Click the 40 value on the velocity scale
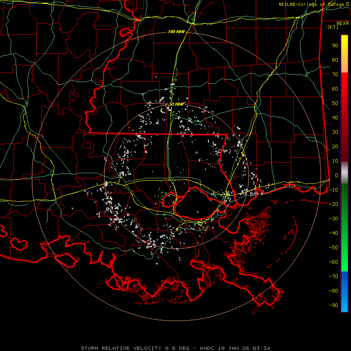 click(335, 117)
